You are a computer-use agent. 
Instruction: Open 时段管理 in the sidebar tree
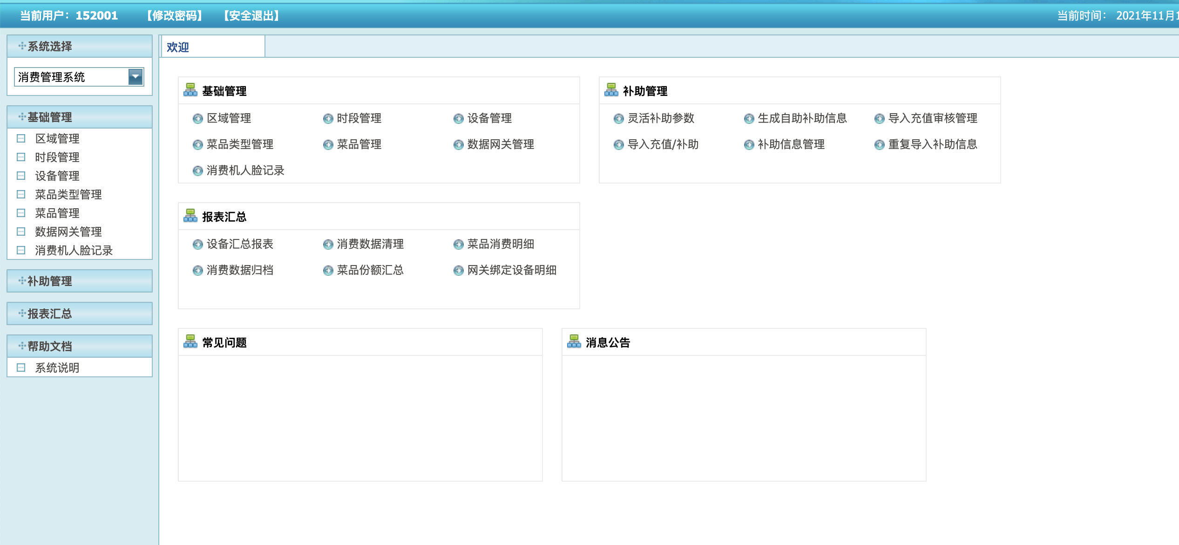pyautogui.click(x=57, y=157)
